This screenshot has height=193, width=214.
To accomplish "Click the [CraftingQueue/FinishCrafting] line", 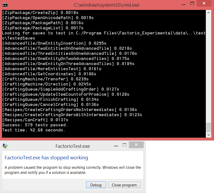I will pos(50,100).
